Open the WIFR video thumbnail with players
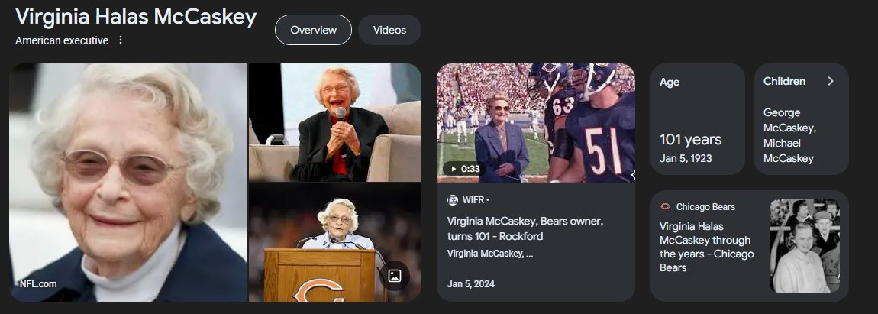Screen dimensions: 878x314 [x=536, y=123]
